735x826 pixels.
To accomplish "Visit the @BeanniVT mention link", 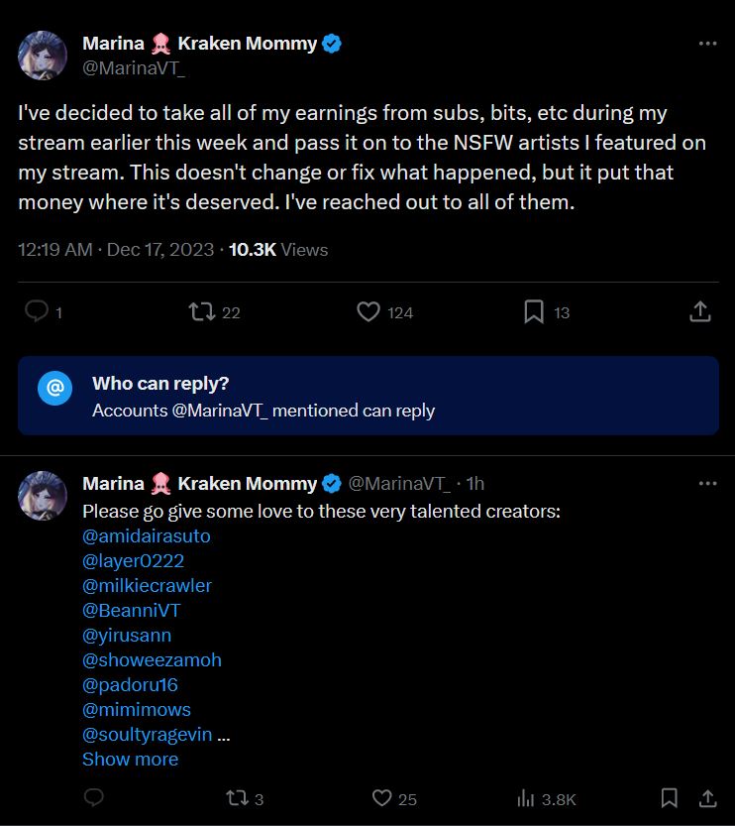I will [131, 611].
